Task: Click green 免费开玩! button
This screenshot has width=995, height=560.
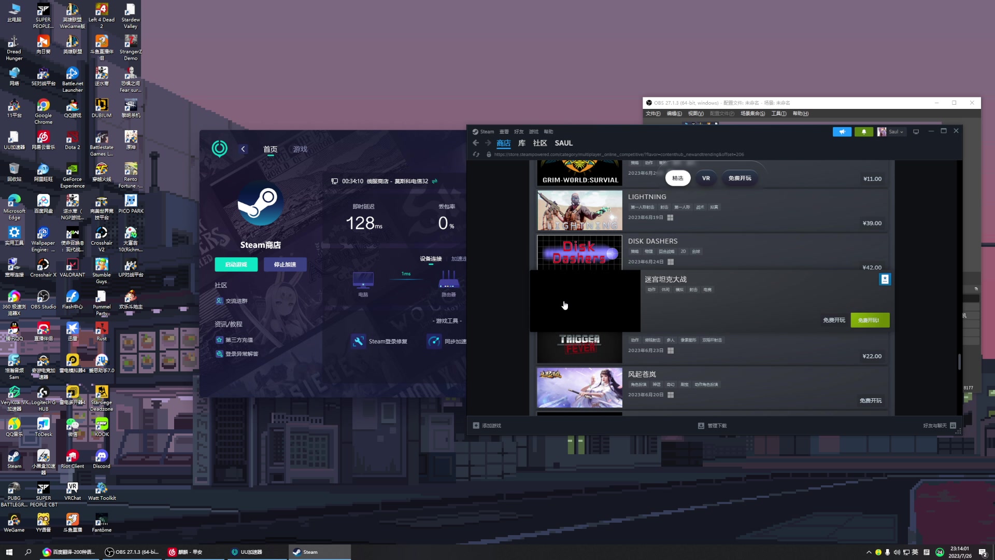Action: (870, 320)
